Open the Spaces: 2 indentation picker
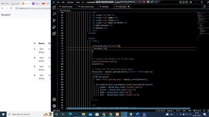The width and height of the screenshot is (209, 117). (170, 110)
